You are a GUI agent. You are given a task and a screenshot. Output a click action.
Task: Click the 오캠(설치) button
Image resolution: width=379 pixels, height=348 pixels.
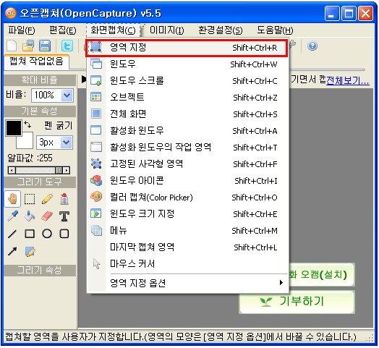(x=321, y=275)
